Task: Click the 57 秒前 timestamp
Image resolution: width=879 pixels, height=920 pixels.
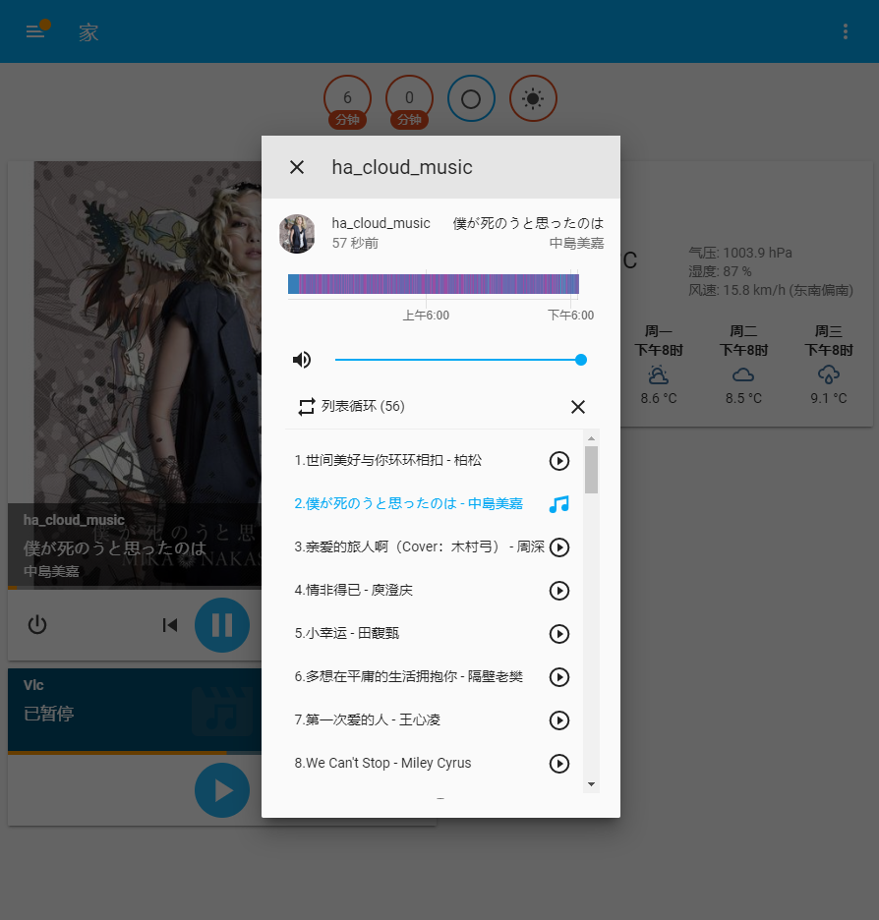Action: pos(355,243)
